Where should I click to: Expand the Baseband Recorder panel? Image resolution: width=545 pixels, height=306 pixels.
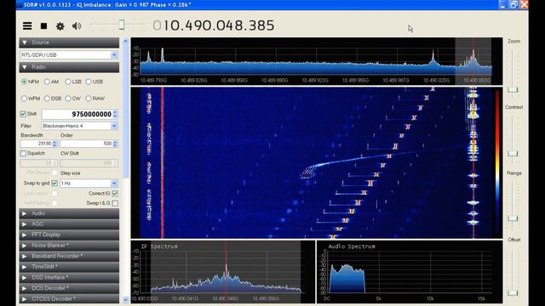tap(69, 256)
